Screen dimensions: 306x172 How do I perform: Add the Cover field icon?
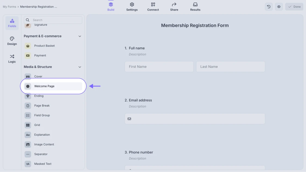(x=28, y=76)
